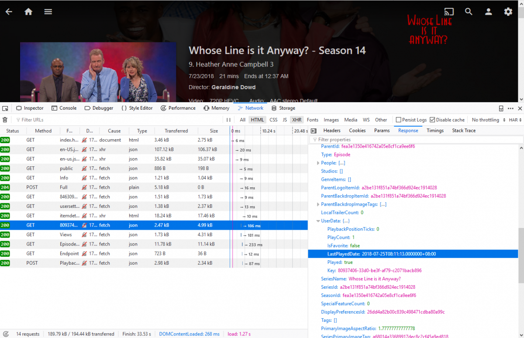This screenshot has height=338, width=524.
Task: Select the POST Full request row
Action: [154, 187]
